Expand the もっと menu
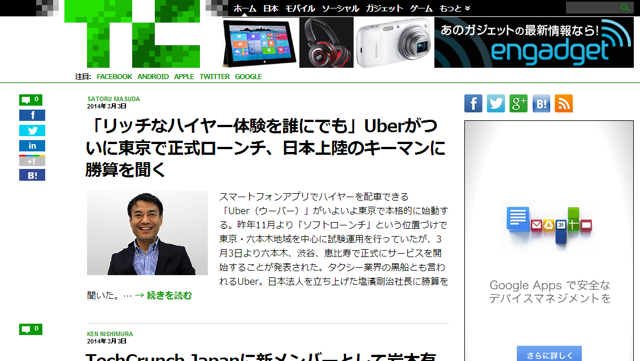 click(455, 8)
